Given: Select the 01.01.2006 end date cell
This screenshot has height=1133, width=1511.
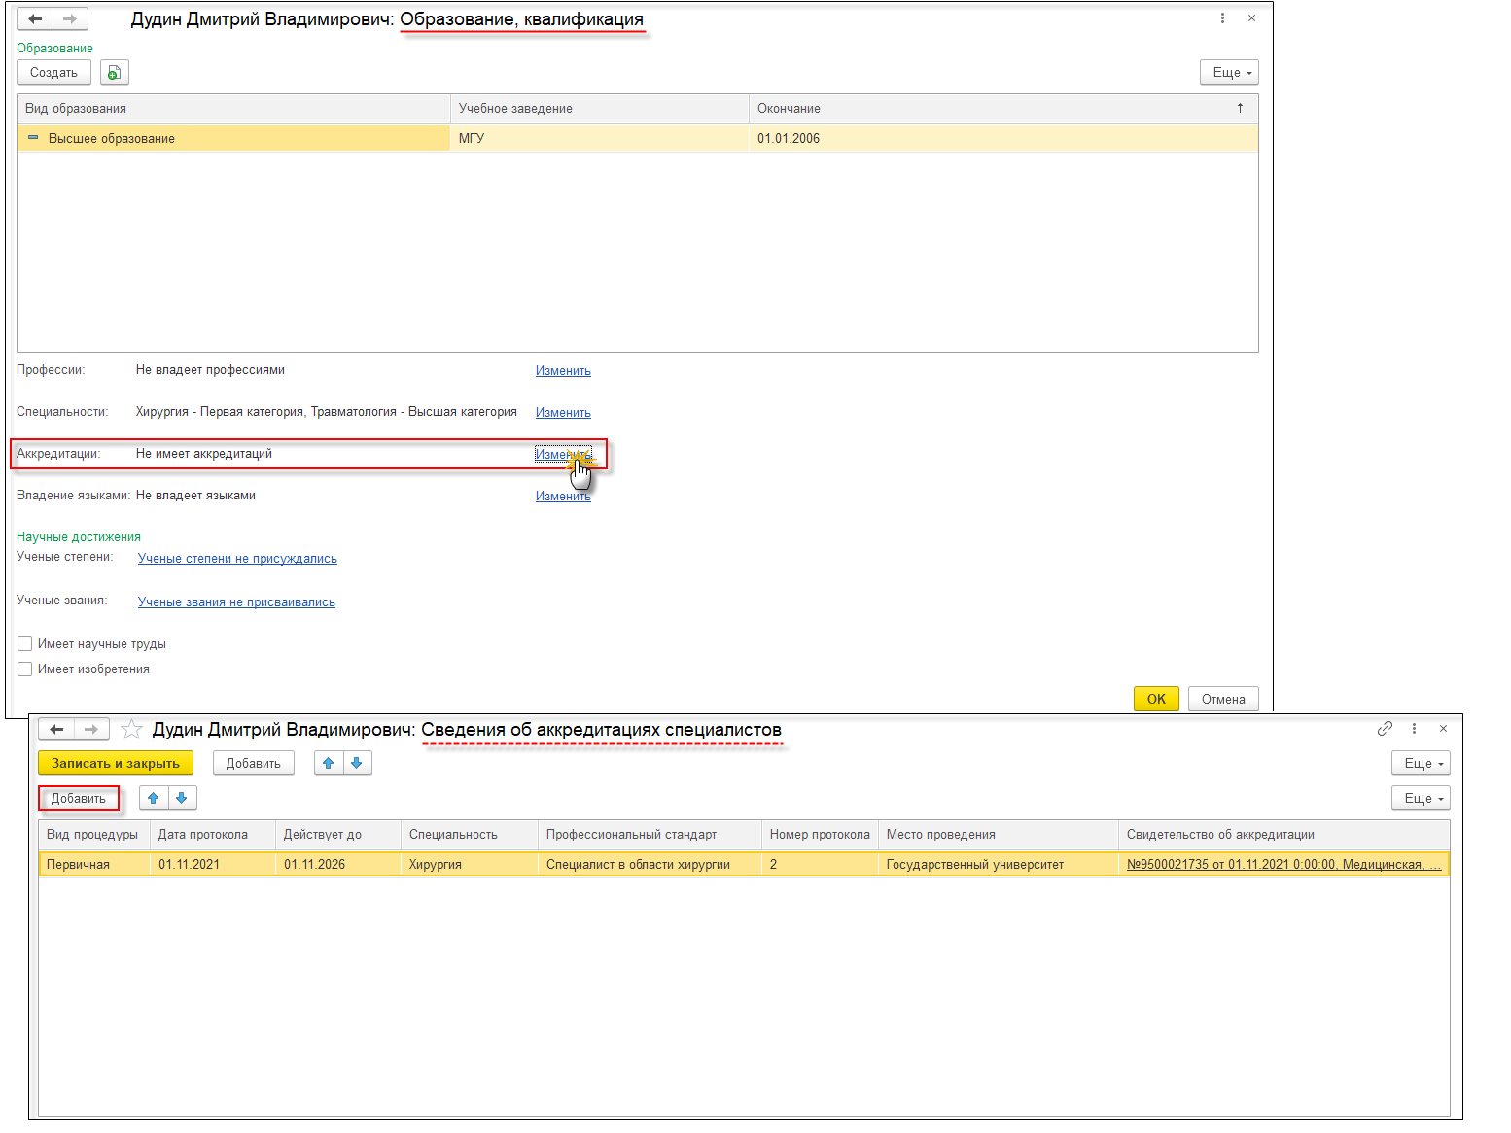Looking at the screenshot, I should [1003, 138].
